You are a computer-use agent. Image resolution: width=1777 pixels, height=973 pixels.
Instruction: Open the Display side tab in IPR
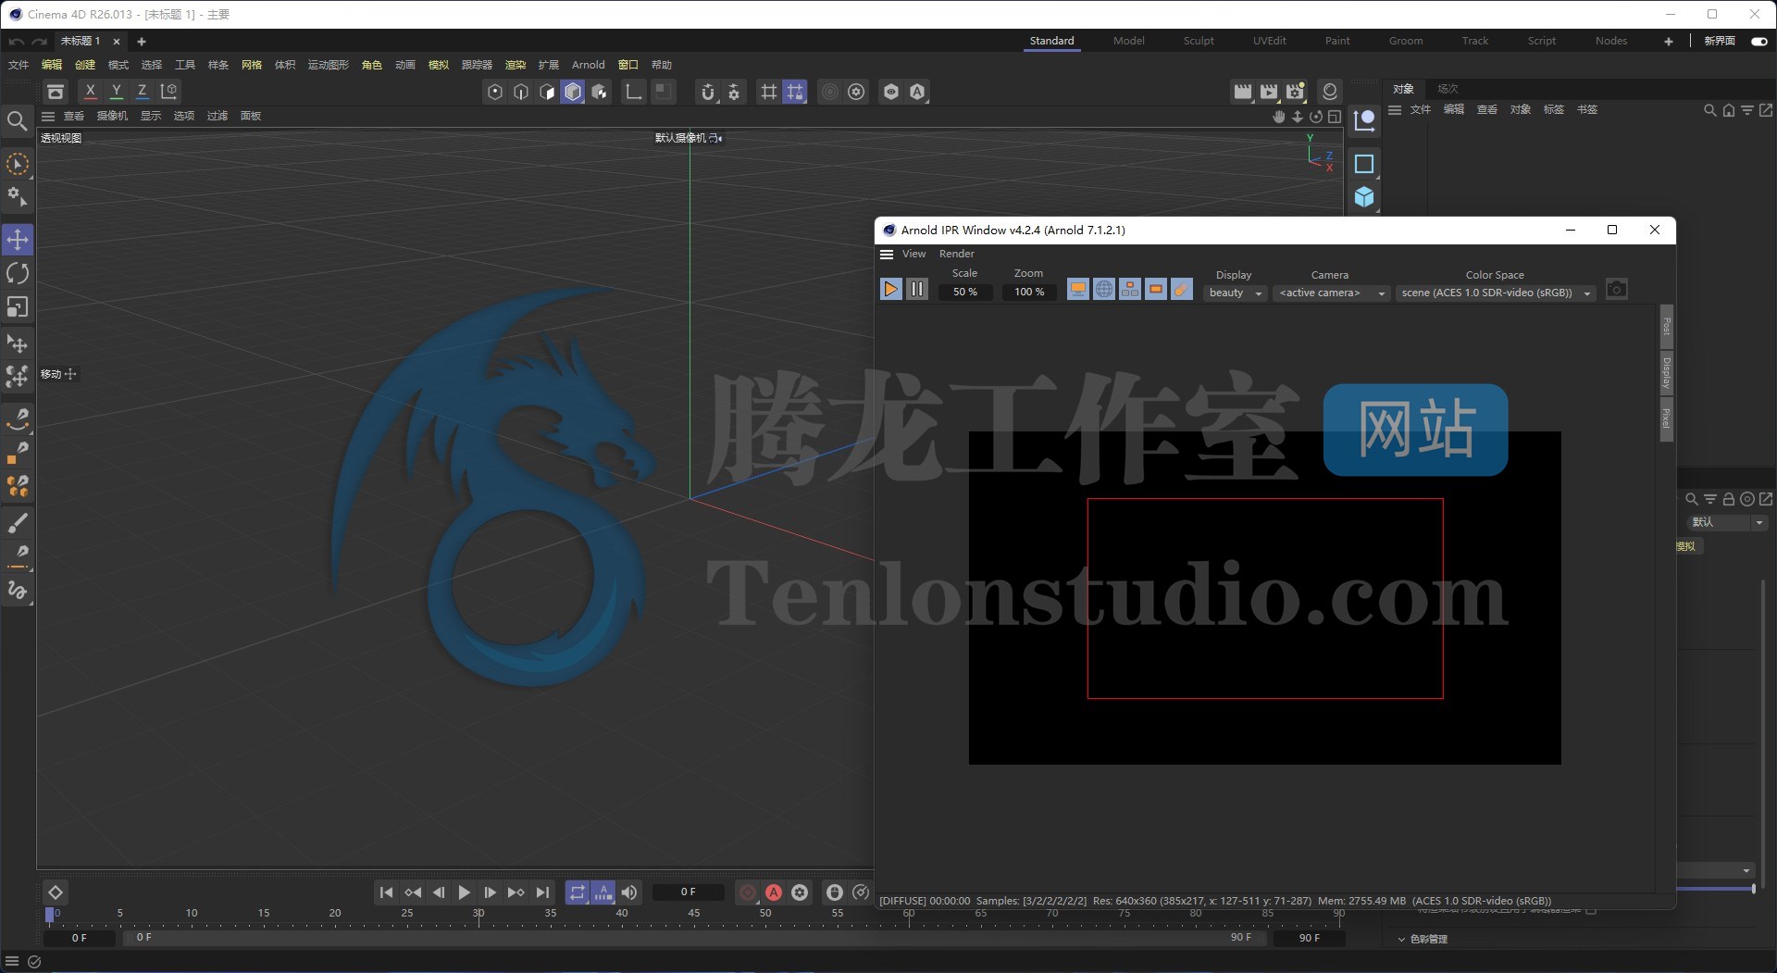pyautogui.click(x=1666, y=373)
